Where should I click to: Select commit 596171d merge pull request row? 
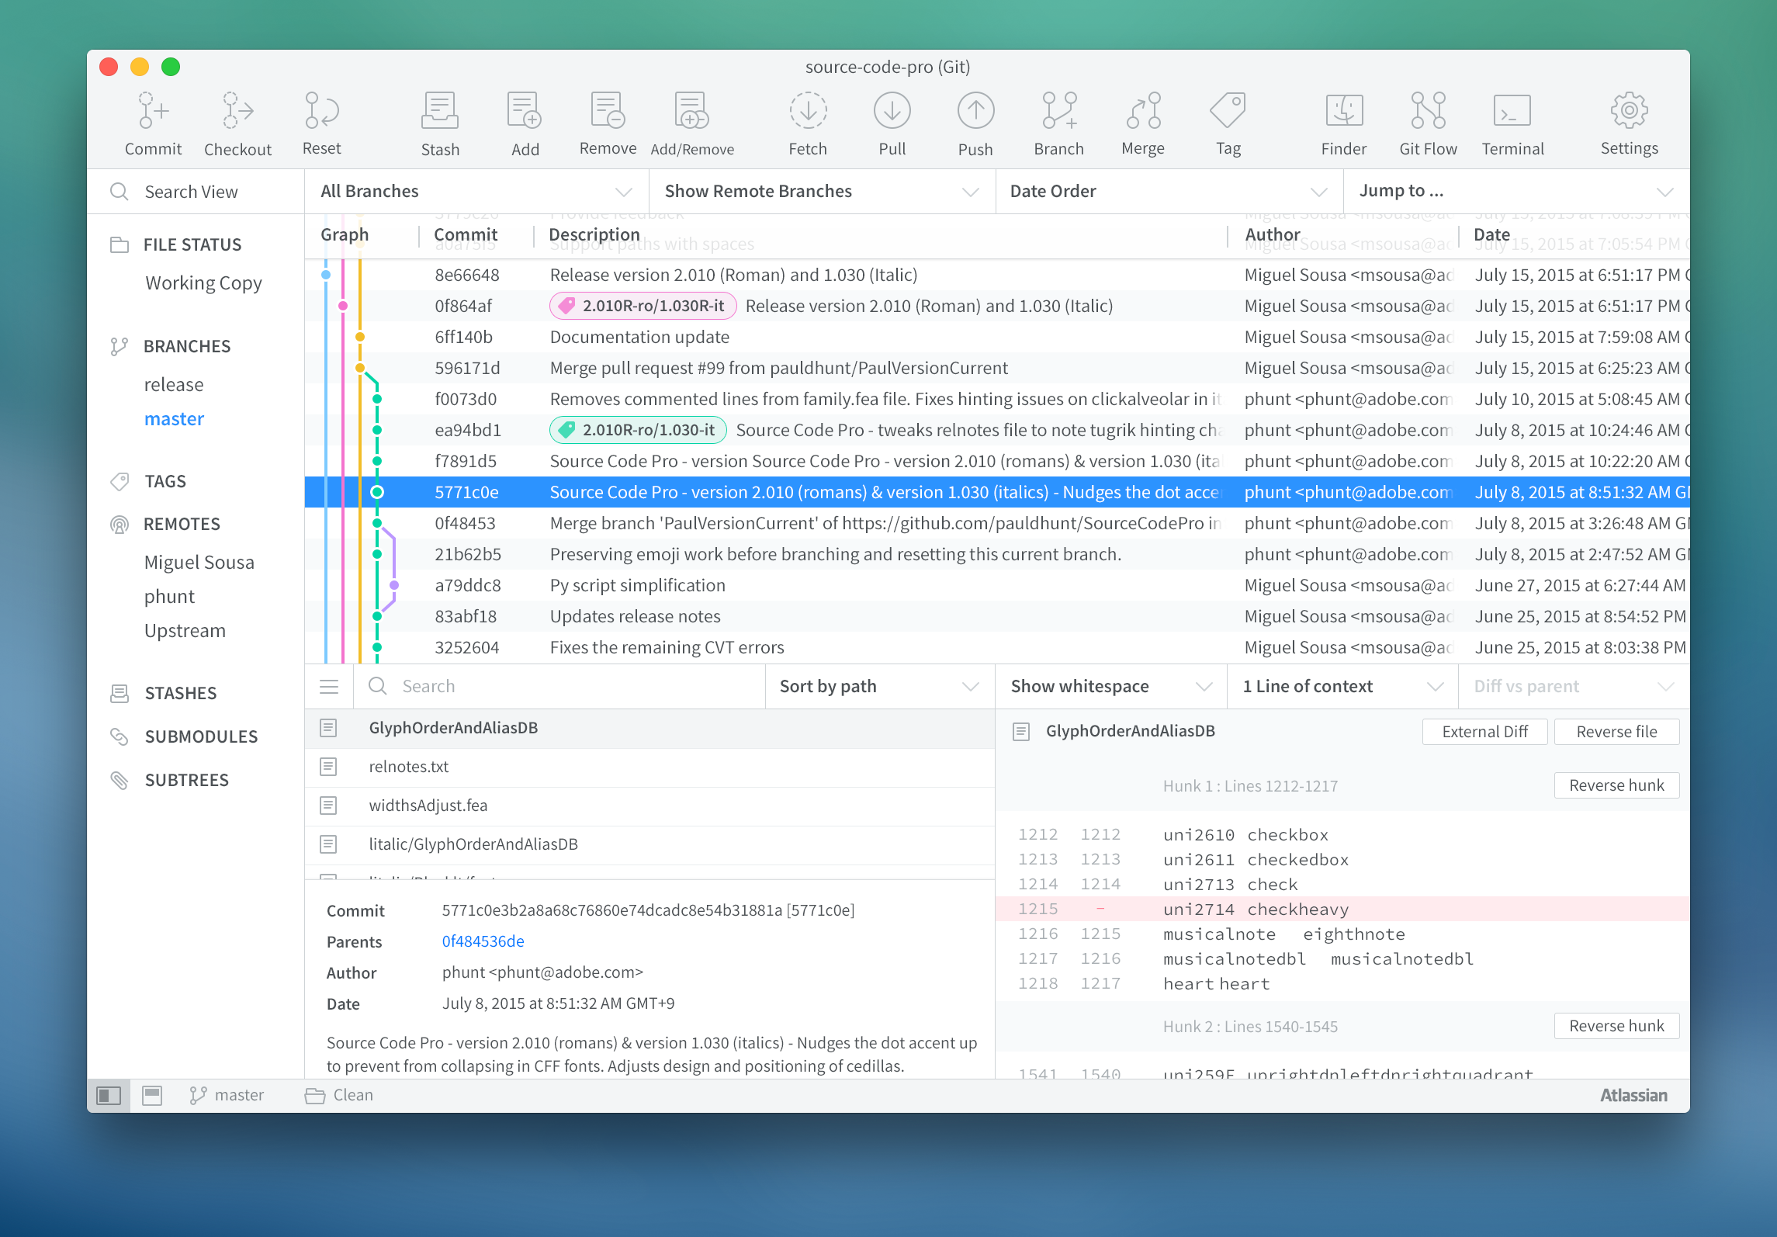point(997,368)
